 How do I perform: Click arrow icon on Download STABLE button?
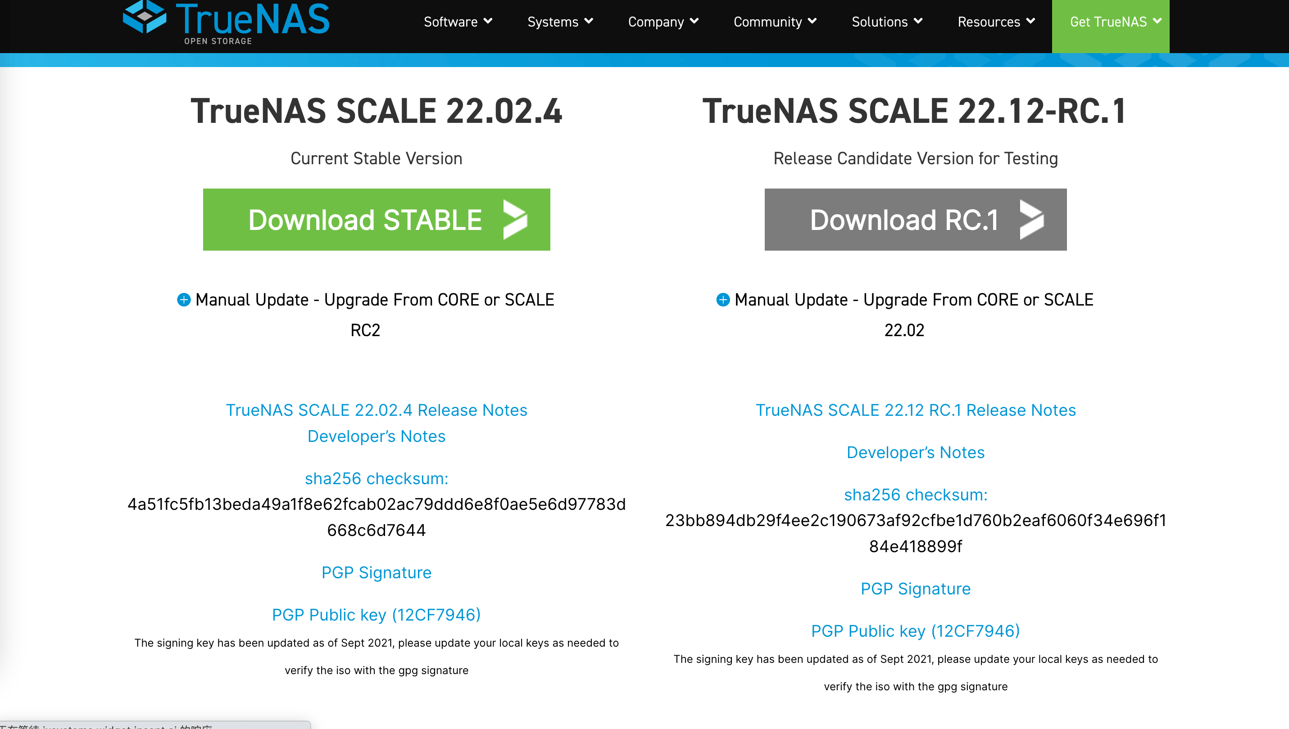pos(516,220)
